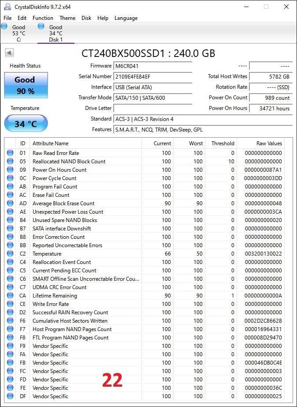Screen dimensions: 297x407
Task: Select raw value 003200130022
Action: (264, 253)
